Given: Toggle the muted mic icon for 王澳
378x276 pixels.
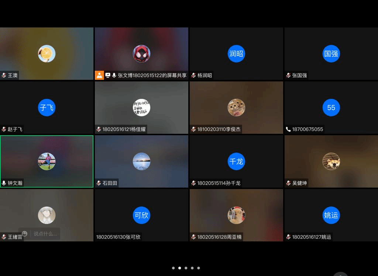Looking at the screenshot, I should pyautogui.click(x=4, y=75).
